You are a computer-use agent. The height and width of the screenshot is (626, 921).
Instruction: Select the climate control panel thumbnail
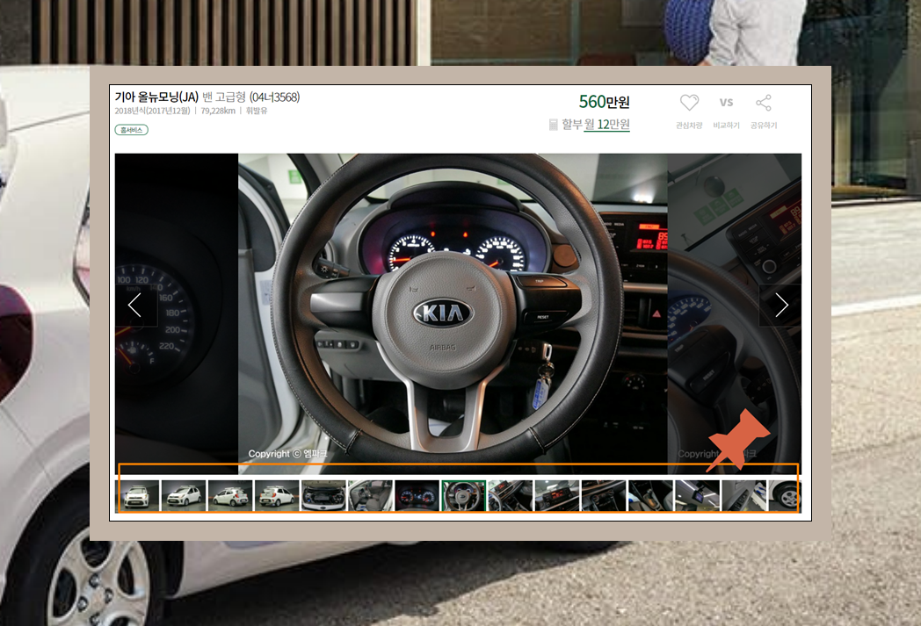604,496
